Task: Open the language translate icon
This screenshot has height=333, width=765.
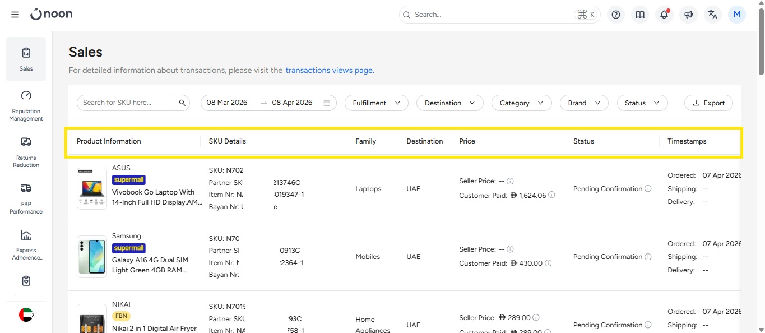Action: pos(712,15)
